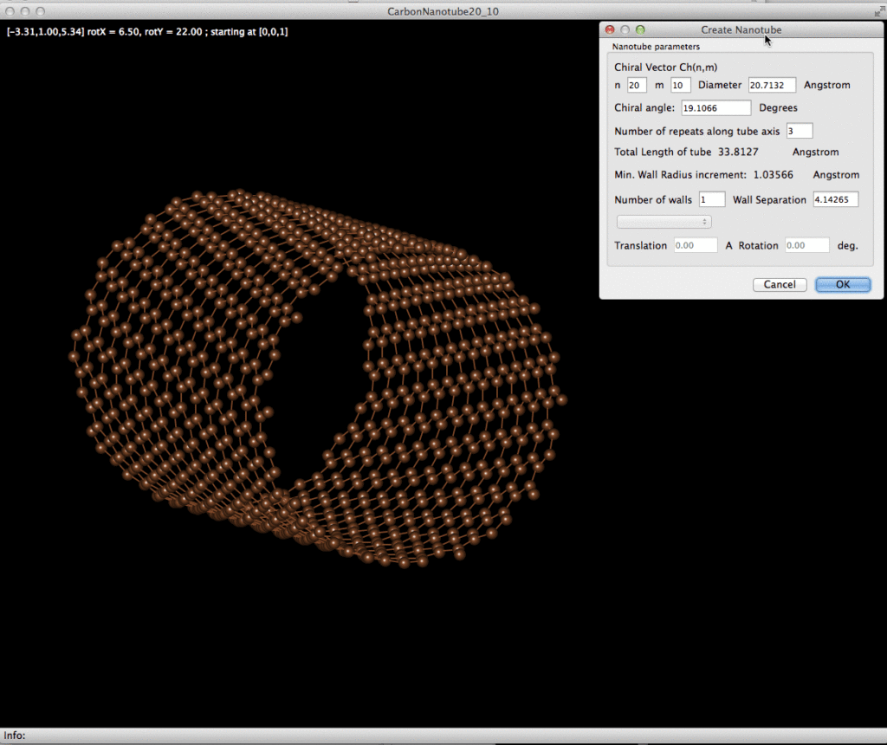Zoom the Create Nanotube dialog (green button)
This screenshot has width=887, height=745.
[640, 30]
